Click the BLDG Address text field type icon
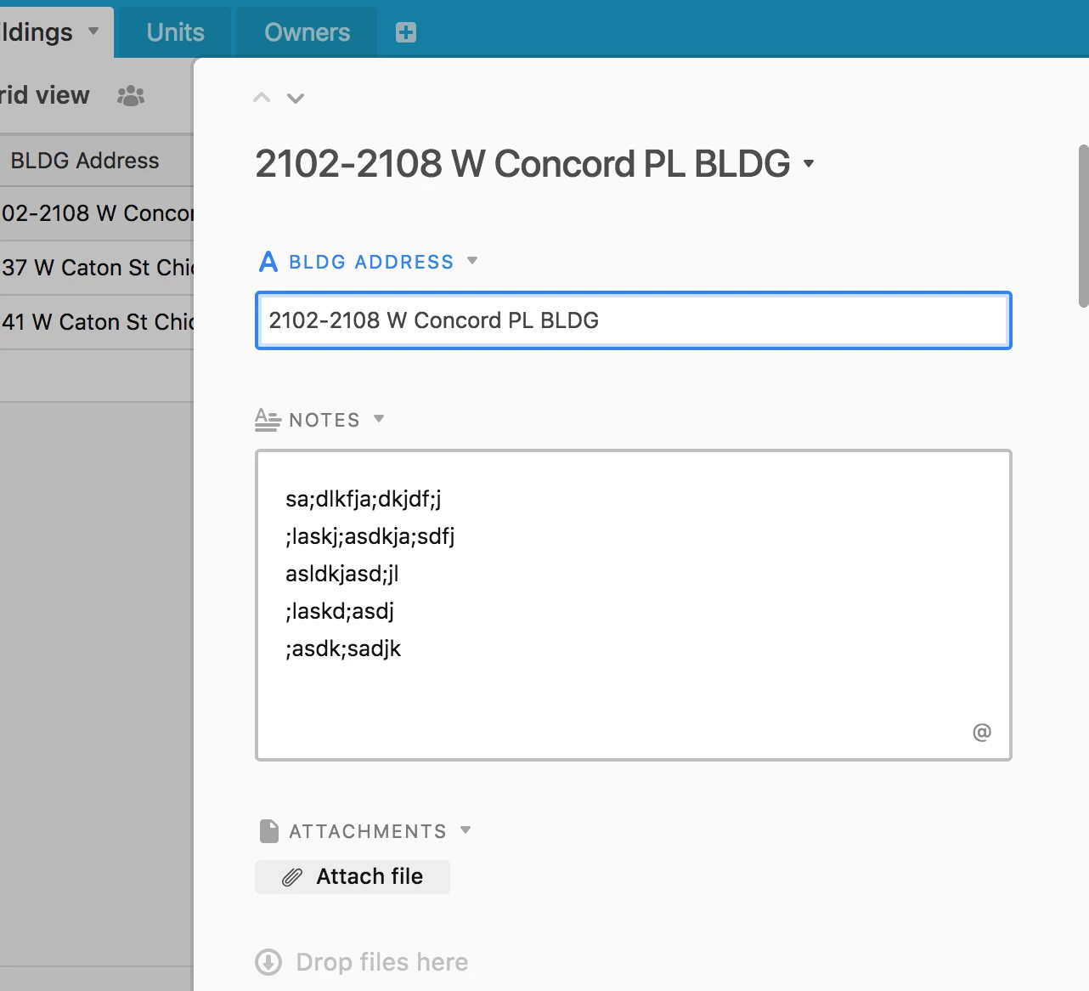Viewport: 1089px width, 991px height. pyautogui.click(x=268, y=262)
